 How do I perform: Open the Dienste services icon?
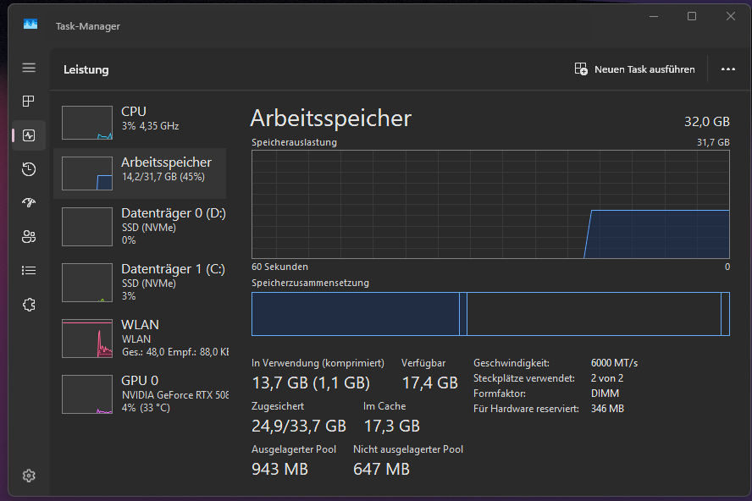(x=29, y=304)
